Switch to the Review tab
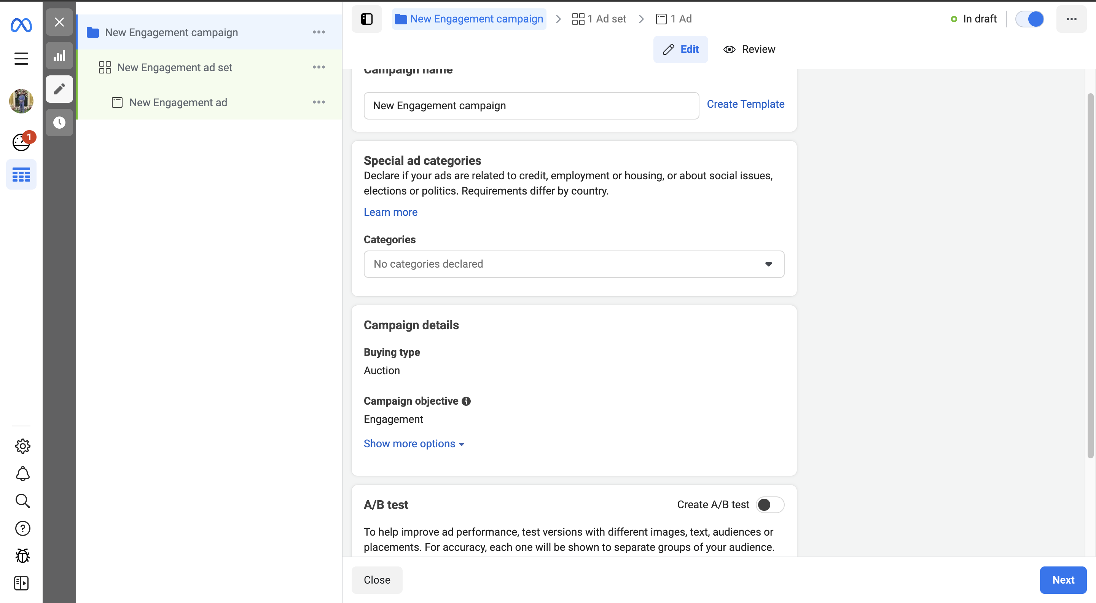1096x603 pixels. (749, 49)
